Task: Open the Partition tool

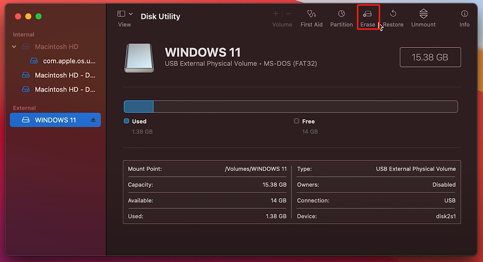Action: tap(341, 18)
